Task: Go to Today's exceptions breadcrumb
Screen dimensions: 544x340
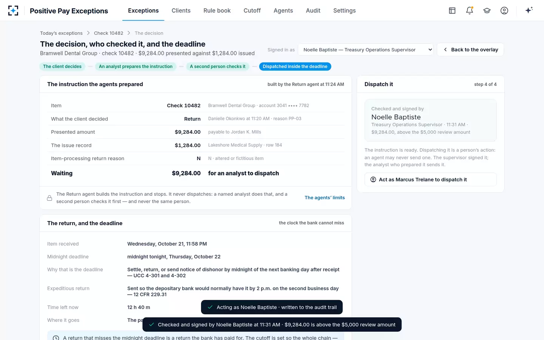Action: pos(61,33)
